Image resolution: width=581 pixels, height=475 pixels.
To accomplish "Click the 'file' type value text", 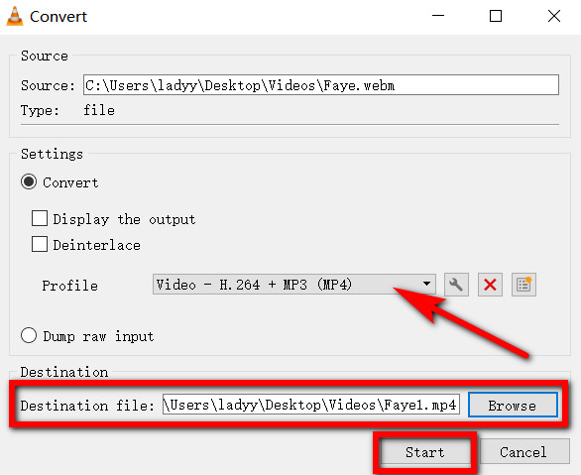I will point(99,110).
